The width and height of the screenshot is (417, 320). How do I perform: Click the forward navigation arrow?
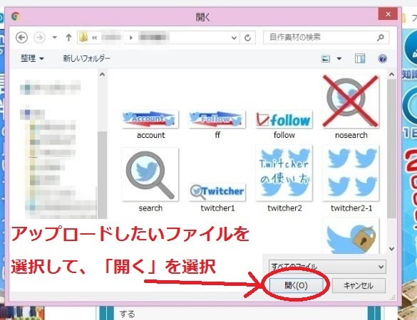(x=39, y=38)
